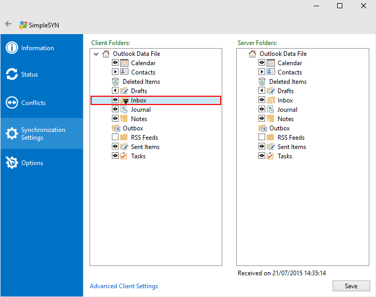Click the Status sync arrows icon
The height and width of the screenshot is (297, 376).
pos(11,75)
